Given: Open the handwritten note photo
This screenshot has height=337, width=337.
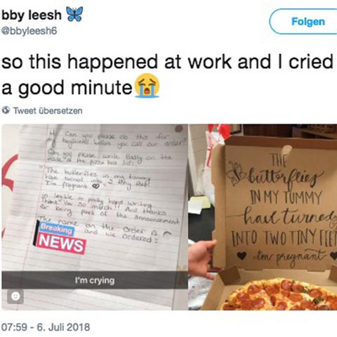Looking at the screenshot, I should click(x=95, y=217).
